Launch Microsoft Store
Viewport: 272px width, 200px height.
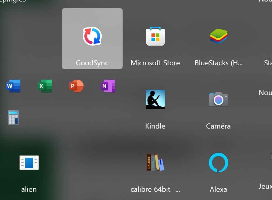pos(155,36)
